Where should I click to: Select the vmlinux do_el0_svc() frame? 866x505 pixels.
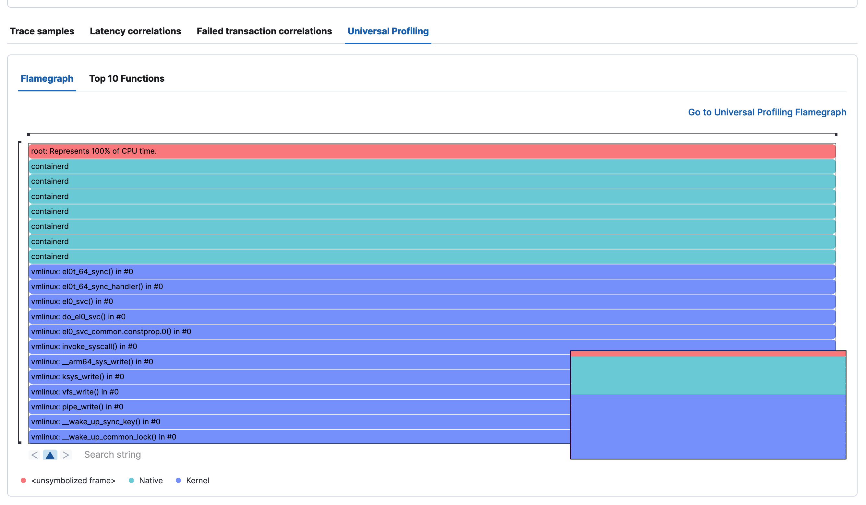(432, 317)
